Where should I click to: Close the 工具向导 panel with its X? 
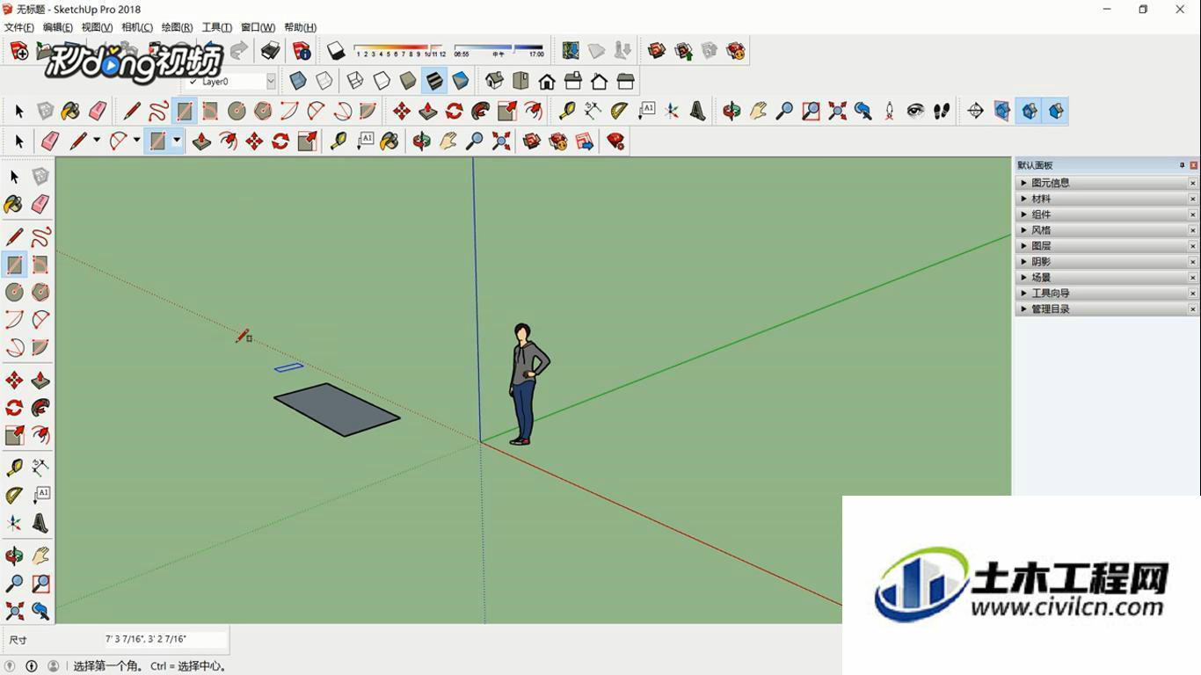[1193, 294]
